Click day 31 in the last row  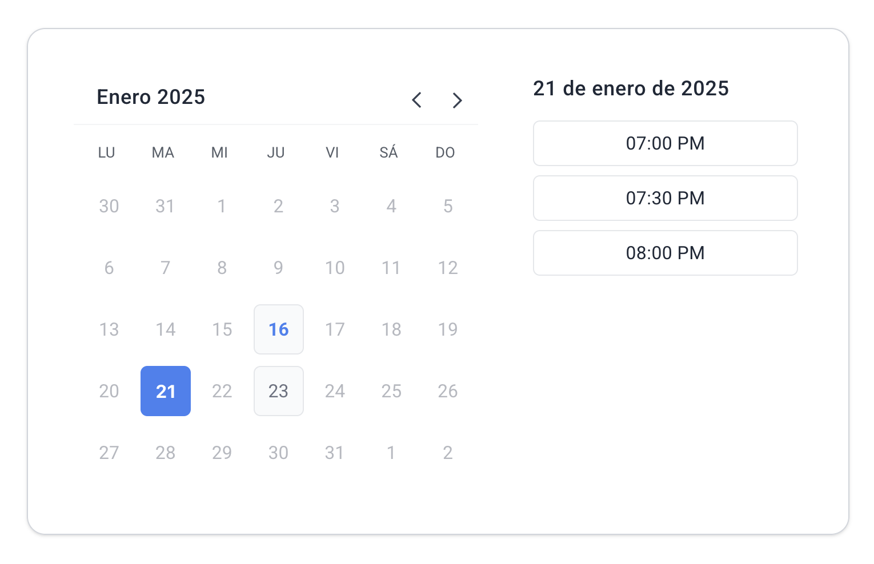[335, 453]
